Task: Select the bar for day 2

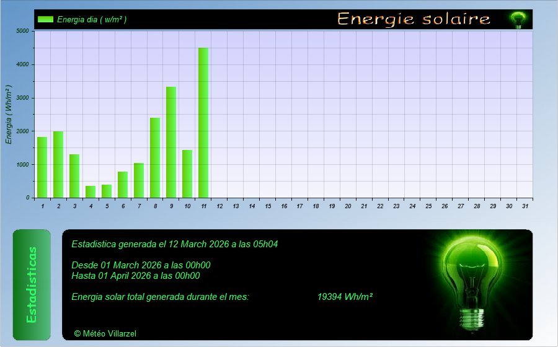Action: point(58,164)
